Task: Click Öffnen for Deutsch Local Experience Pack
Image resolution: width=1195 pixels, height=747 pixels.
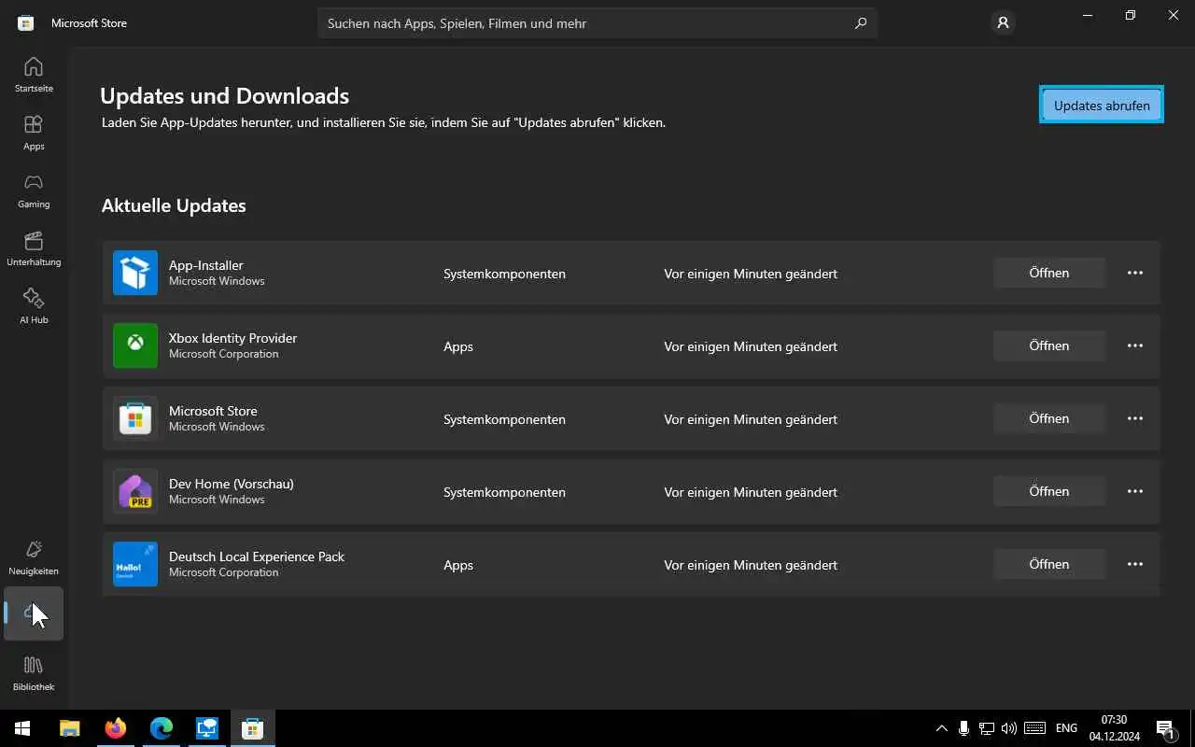Action: tap(1049, 564)
